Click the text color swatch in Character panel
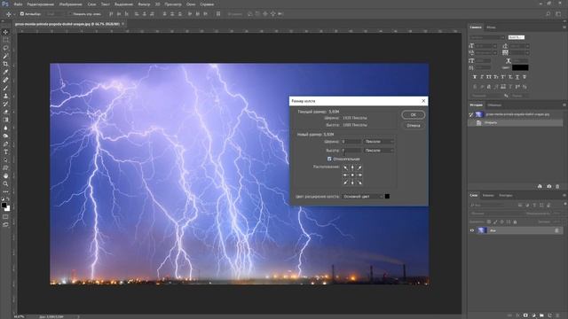568x319 pixels. (520, 67)
